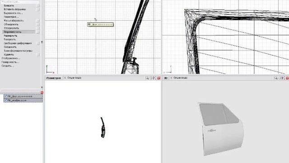Expand the Создать... category
This screenshot has width=289, height=163.
click(8, 66)
